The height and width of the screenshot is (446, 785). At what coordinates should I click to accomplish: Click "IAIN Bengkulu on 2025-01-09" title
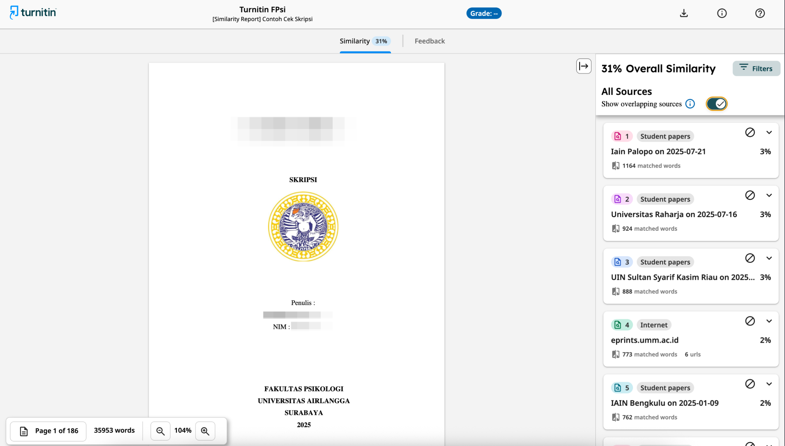[665, 403]
